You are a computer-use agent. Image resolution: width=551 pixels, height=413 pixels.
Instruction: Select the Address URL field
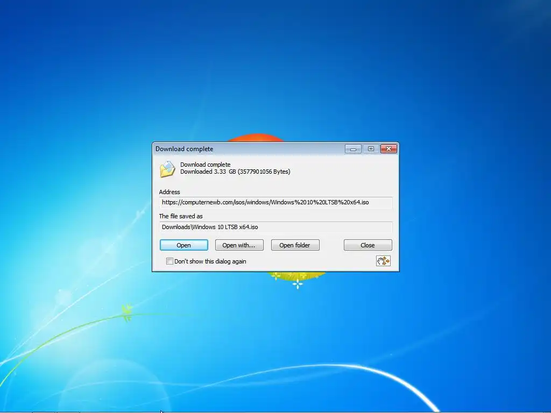(x=276, y=203)
